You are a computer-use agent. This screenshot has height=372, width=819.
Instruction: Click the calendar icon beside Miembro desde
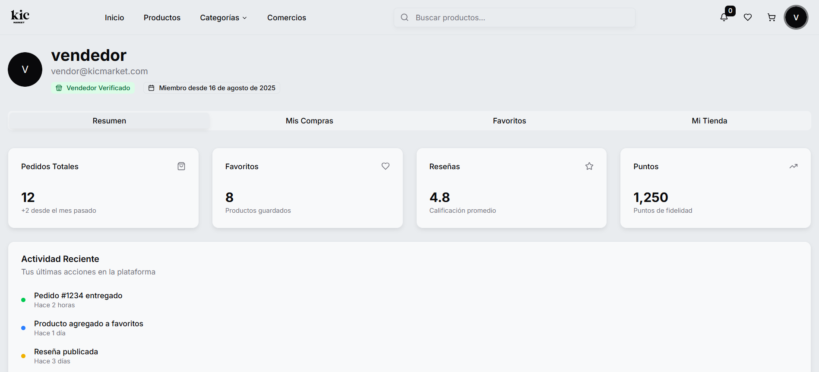point(152,88)
